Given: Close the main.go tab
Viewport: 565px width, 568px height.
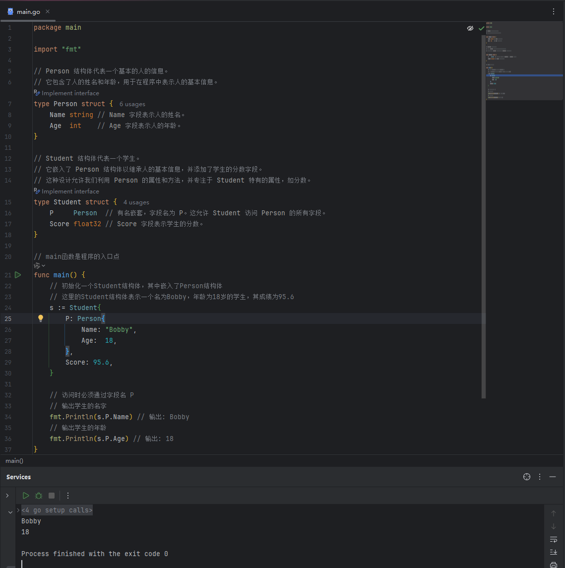Looking at the screenshot, I should [48, 11].
